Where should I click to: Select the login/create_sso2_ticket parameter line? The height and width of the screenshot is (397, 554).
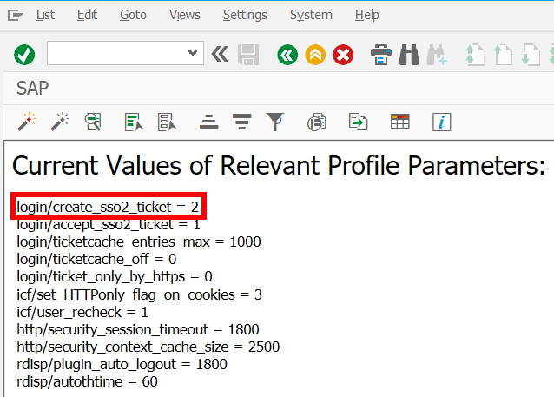108,207
